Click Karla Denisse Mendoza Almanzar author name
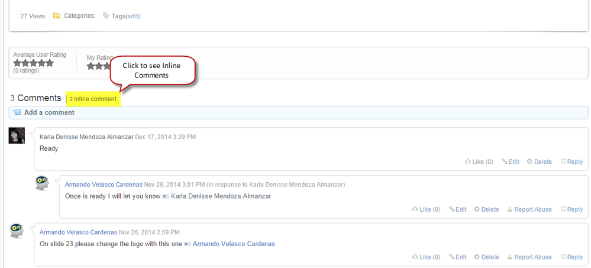The height and width of the screenshot is (268, 591). tap(86, 137)
